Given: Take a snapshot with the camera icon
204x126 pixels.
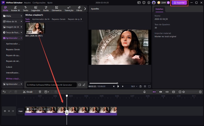Looking at the screenshot, I should pos(141,86).
